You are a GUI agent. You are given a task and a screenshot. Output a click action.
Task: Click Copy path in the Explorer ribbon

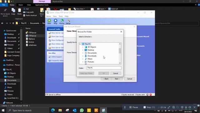pyautogui.click(x=28, y=12)
